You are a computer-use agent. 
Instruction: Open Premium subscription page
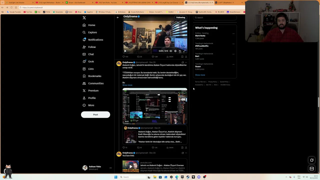point(90,90)
